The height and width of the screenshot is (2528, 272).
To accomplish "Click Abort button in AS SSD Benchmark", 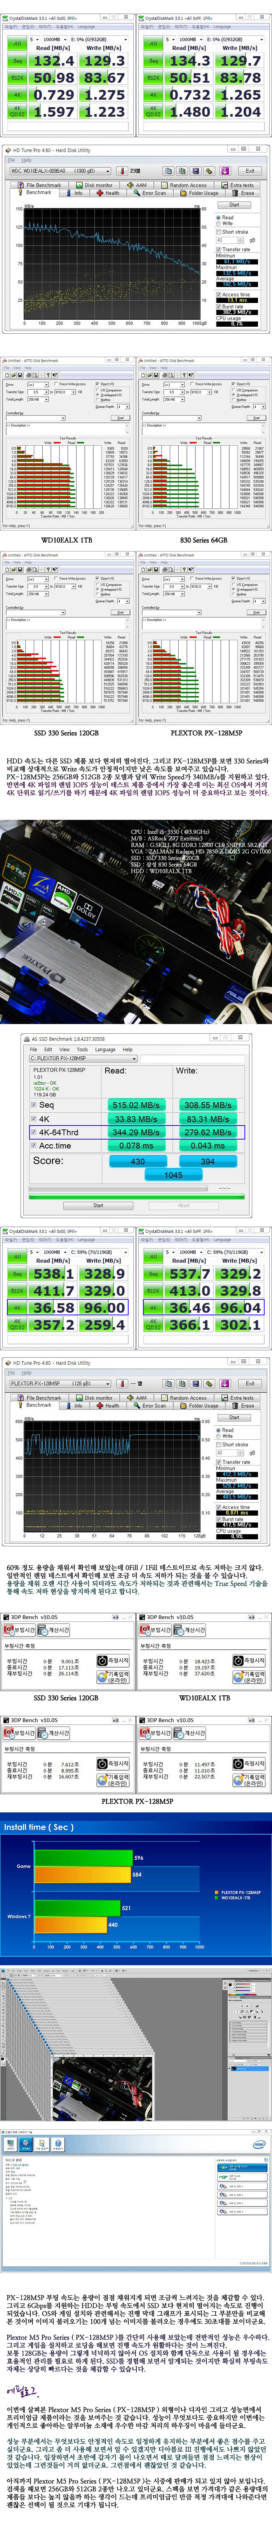I will [x=184, y=1205].
